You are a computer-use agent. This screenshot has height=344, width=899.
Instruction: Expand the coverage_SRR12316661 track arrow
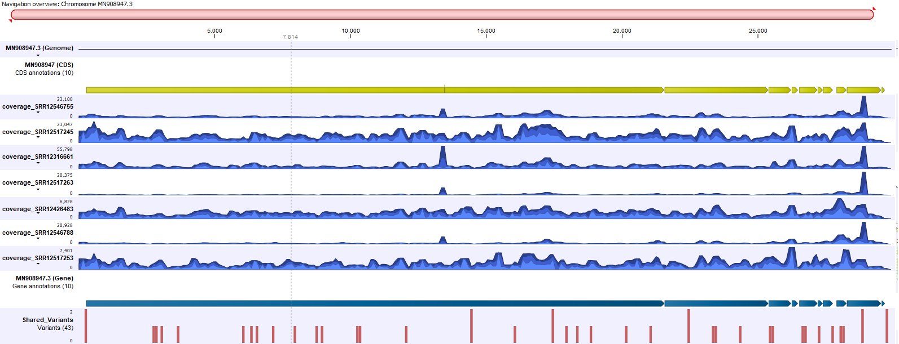pos(38,163)
